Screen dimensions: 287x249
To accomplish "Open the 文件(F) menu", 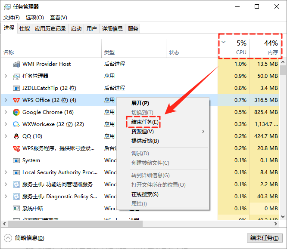I will [x=12, y=18].
